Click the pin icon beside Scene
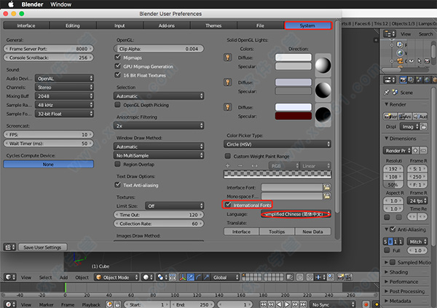 [x=387, y=92]
